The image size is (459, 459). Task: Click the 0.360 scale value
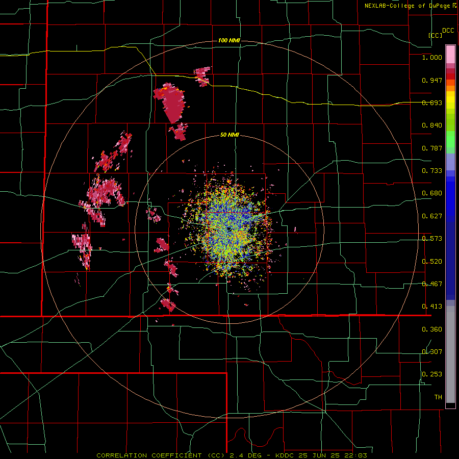[432, 329]
